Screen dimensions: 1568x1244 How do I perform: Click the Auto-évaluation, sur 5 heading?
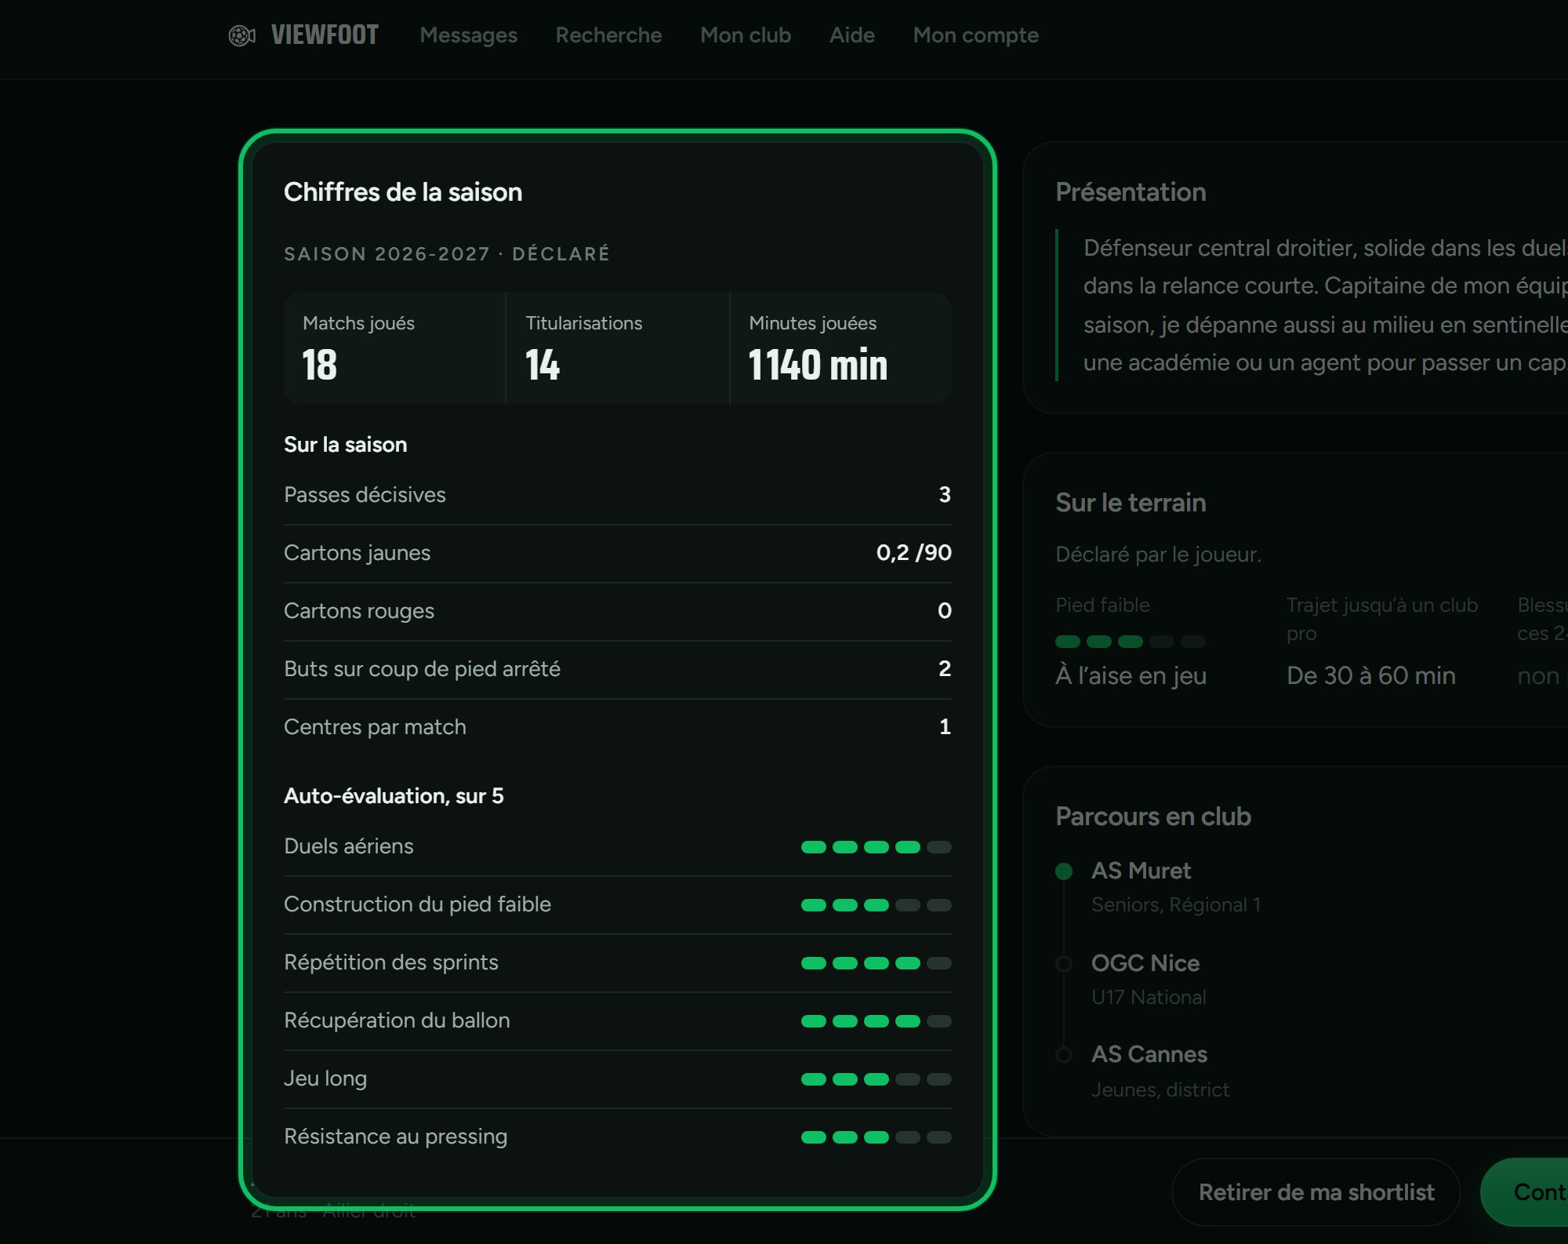(x=394, y=796)
